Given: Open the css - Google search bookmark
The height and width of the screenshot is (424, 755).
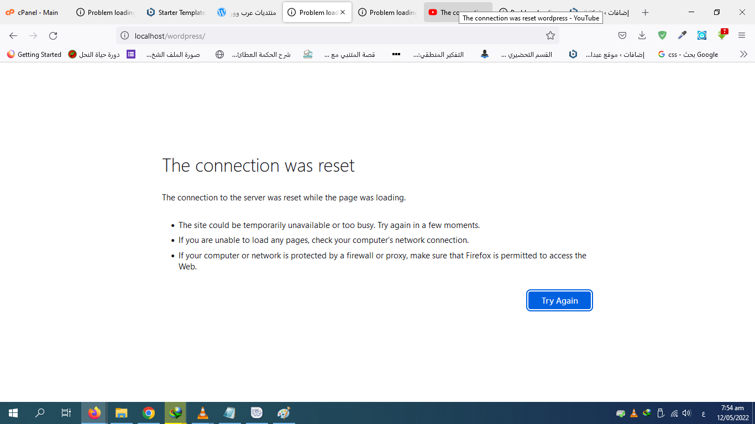Looking at the screenshot, I should pyautogui.click(x=688, y=55).
